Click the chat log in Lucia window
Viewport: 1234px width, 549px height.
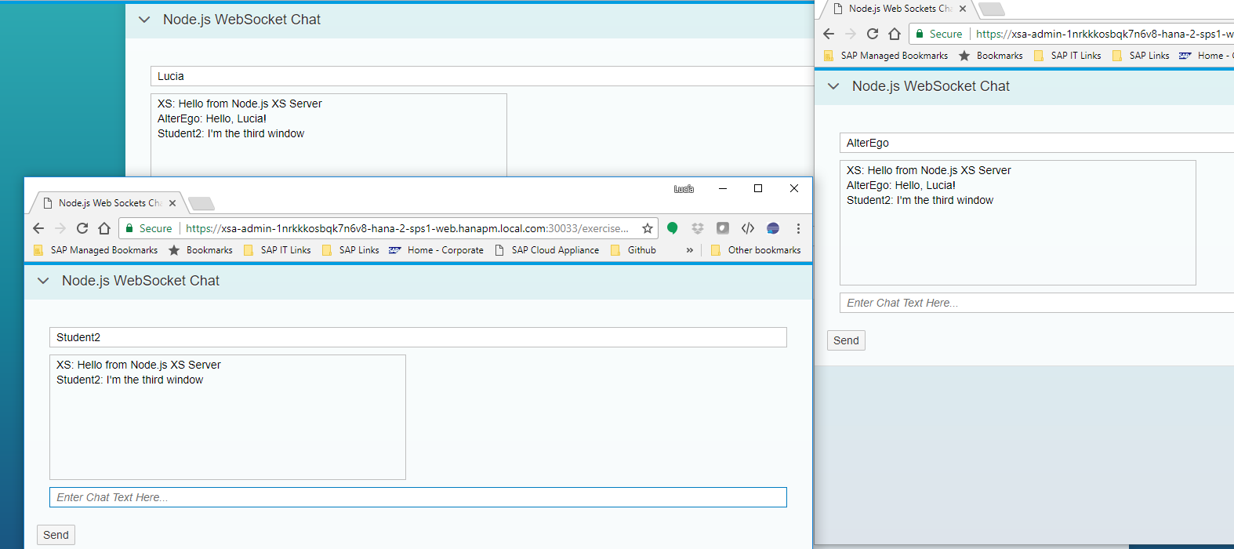(328, 135)
